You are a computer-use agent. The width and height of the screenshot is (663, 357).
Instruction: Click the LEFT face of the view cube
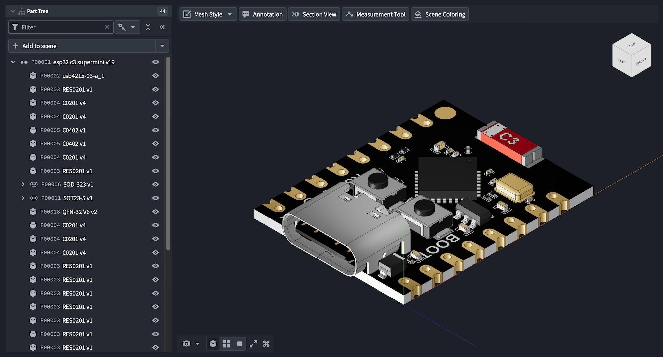coord(622,61)
